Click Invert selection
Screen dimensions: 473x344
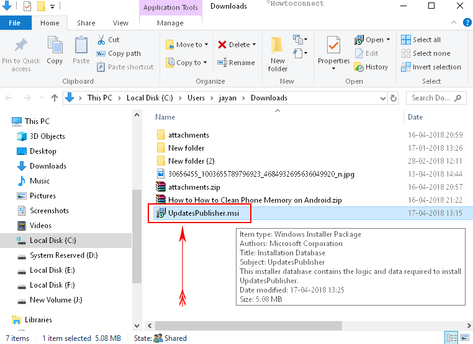click(431, 67)
